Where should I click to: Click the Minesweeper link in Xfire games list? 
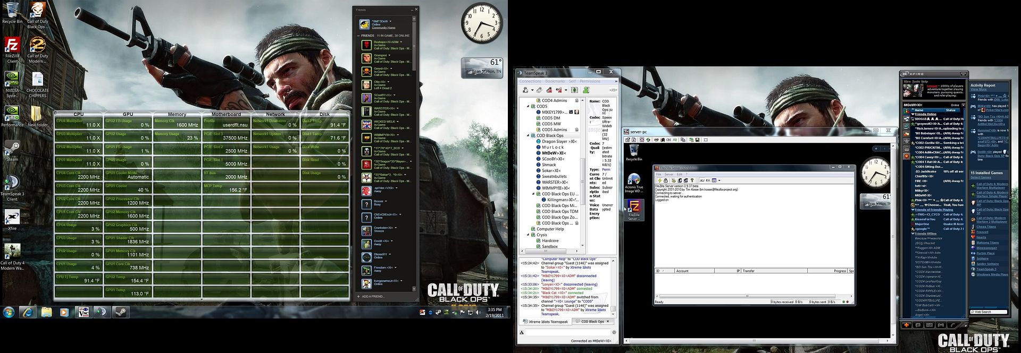987,248
